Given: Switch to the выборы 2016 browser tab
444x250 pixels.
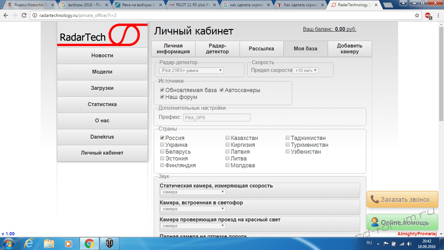Looking at the screenshot, I should click(85, 5).
